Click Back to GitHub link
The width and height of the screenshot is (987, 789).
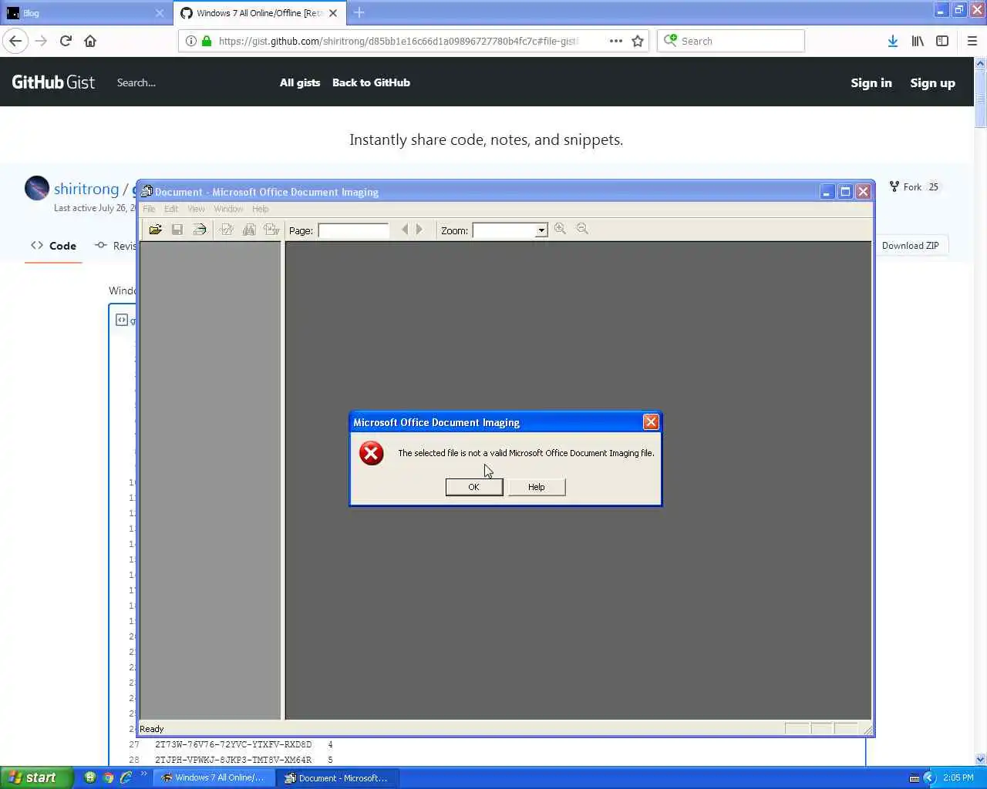(371, 82)
